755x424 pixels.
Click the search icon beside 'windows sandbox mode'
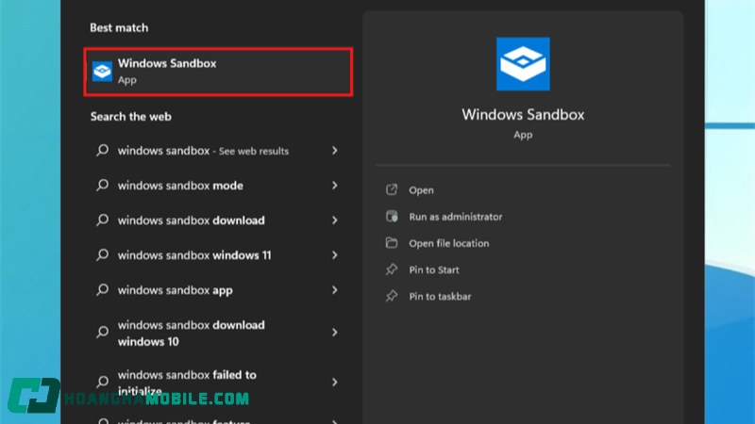point(103,186)
